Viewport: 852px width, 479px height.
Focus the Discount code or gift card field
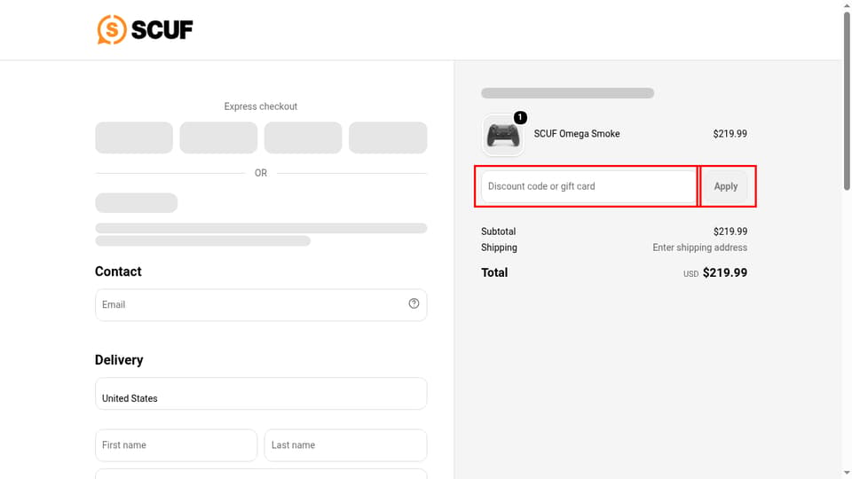point(588,186)
